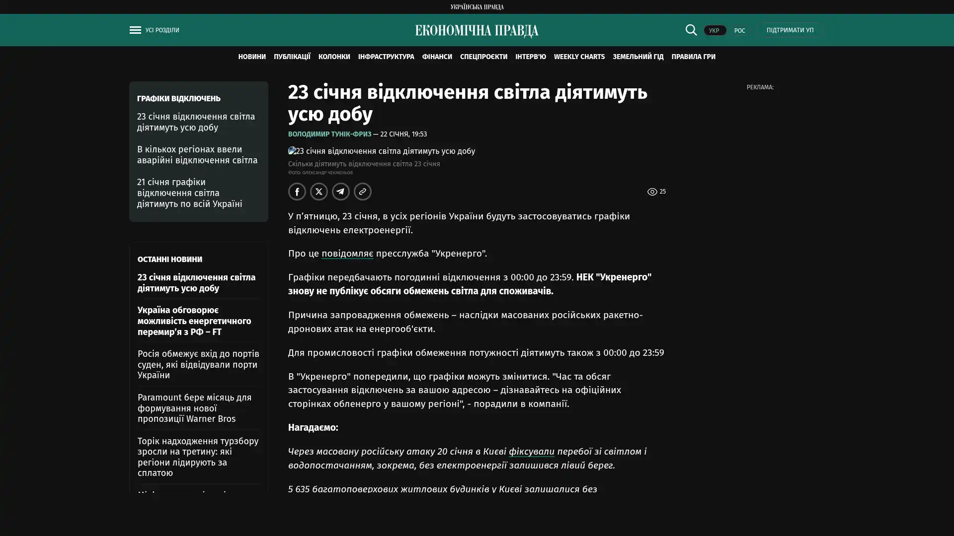Open the Інтерв'ю section
The width and height of the screenshot is (954, 536).
point(531,57)
